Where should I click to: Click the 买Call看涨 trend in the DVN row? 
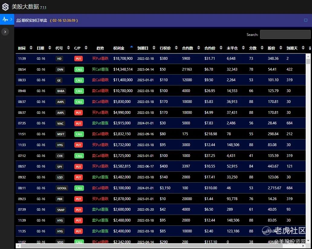(100, 69)
